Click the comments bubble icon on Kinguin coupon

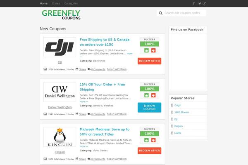coord(89,159)
